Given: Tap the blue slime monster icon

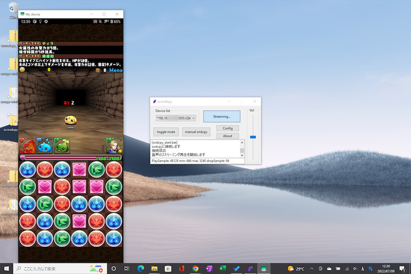Looking at the screenshot, I should point(45,145).
